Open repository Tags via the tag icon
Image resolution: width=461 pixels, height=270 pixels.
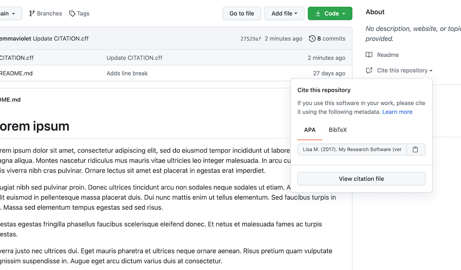71,13
